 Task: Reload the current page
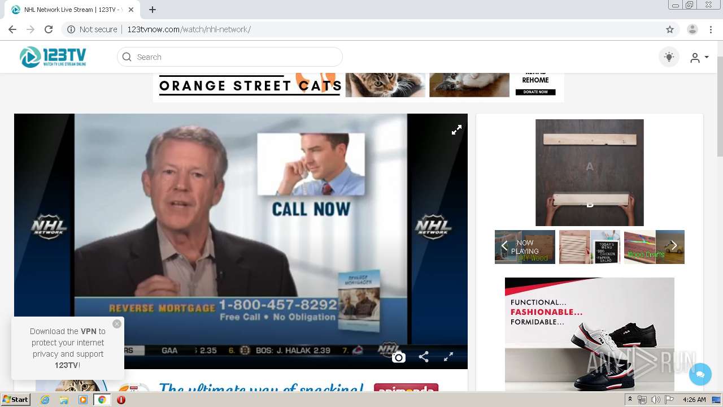(49, 29)
